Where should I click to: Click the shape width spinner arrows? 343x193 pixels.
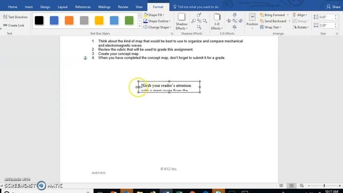[x=335, y=25]
